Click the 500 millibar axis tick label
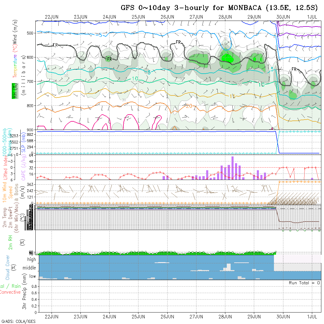324x324 pixels. click(x=31, y=33)
